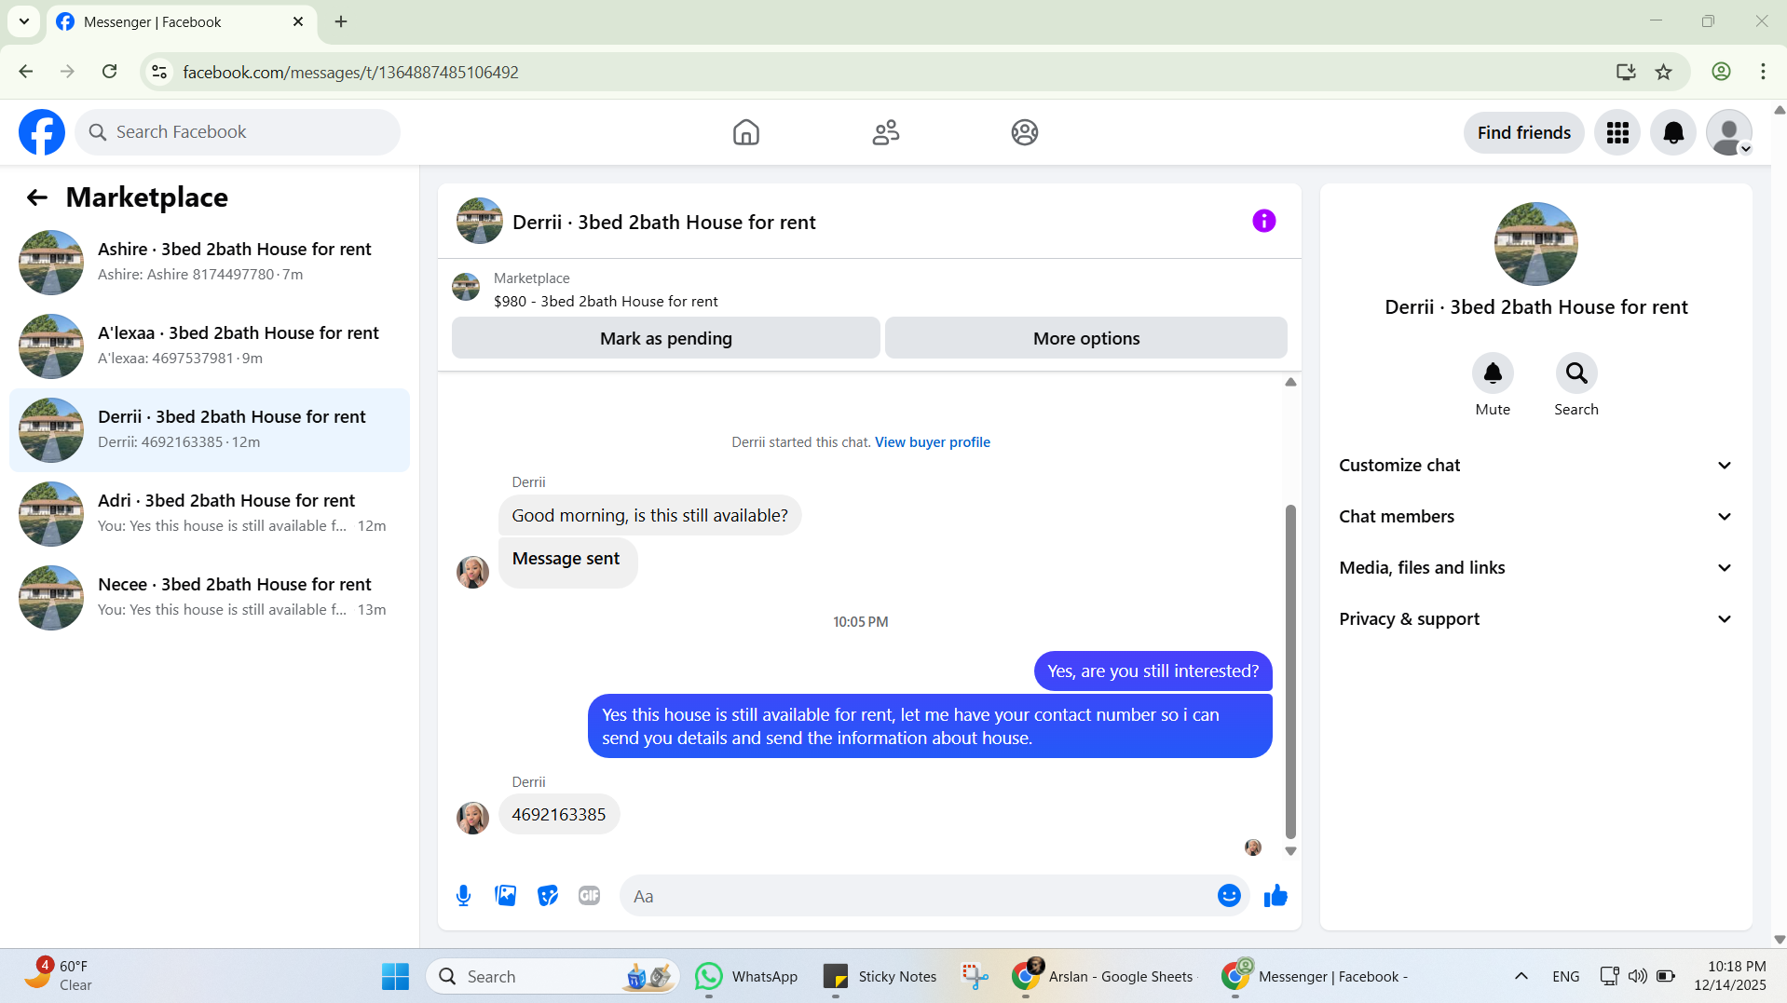Click the browser address bar URL
Viewport: 1787px width, 1003px height.
tap(350, 72)
